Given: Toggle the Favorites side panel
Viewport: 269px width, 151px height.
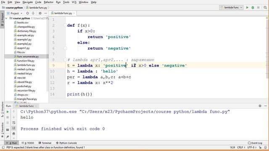Looking at the screenshot, I should click(x=2, y=130).
